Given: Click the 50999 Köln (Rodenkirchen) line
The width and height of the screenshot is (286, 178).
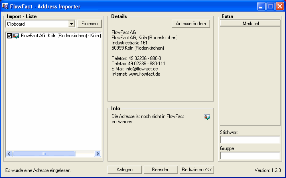Looking at the screenshot, I should coord(138,48).
